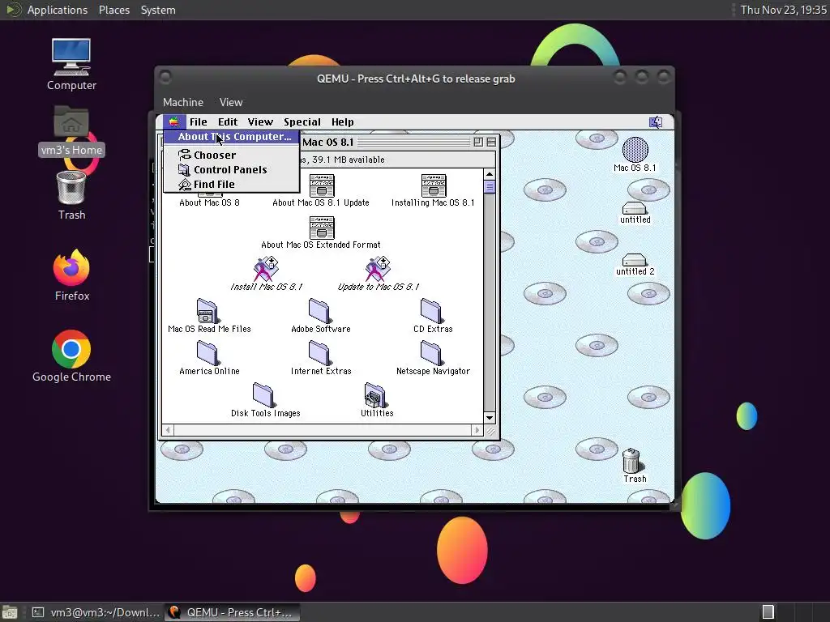The width and height of the screenshot is (830, 622).
Task: Select the Install Mac OS 8.1 installer icon
Action: [x=266, y=274]
